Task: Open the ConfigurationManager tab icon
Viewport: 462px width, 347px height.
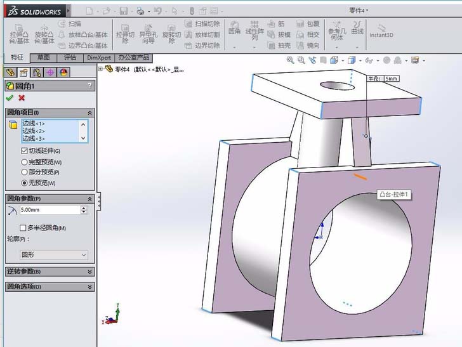Action: 37,72
